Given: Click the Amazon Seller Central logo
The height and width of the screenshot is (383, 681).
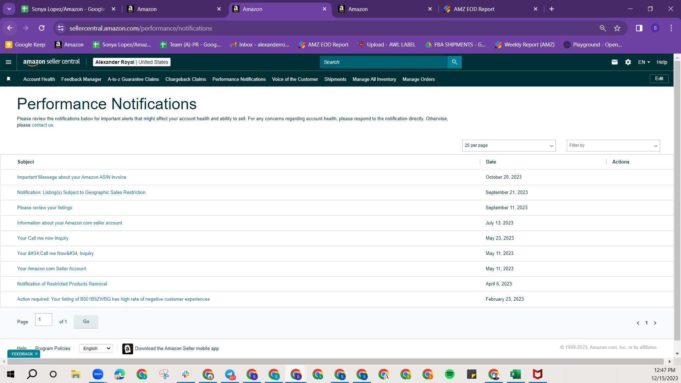Looking at the screenshot, I should 51,62.
